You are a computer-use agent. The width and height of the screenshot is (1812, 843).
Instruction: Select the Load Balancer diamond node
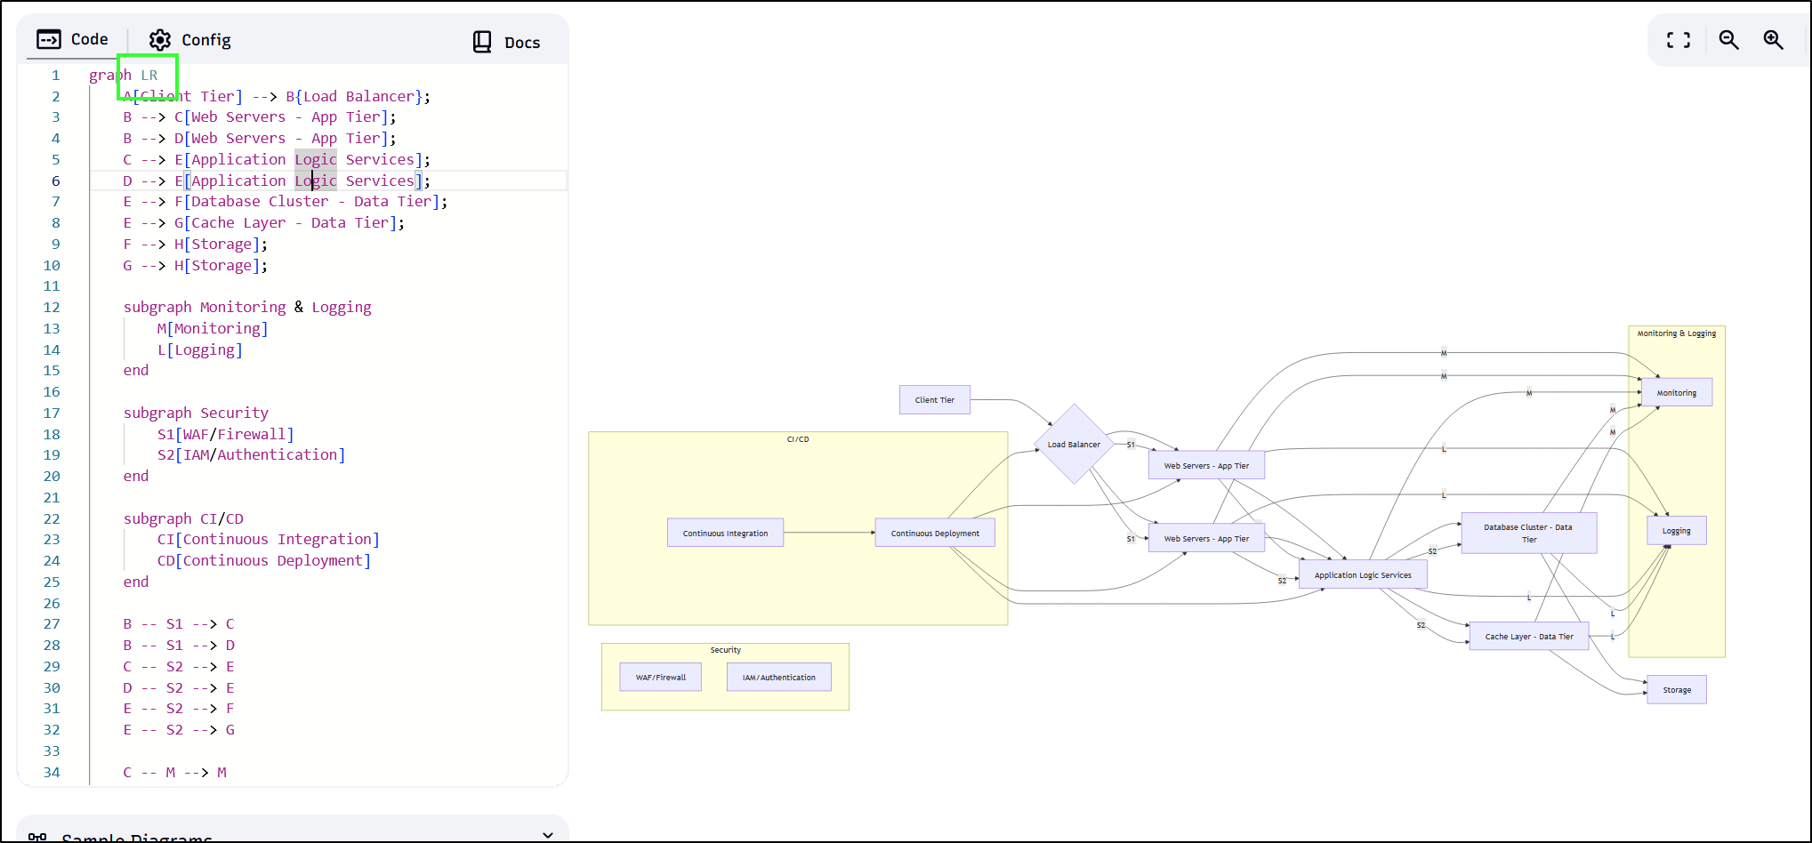point(1074,445)
